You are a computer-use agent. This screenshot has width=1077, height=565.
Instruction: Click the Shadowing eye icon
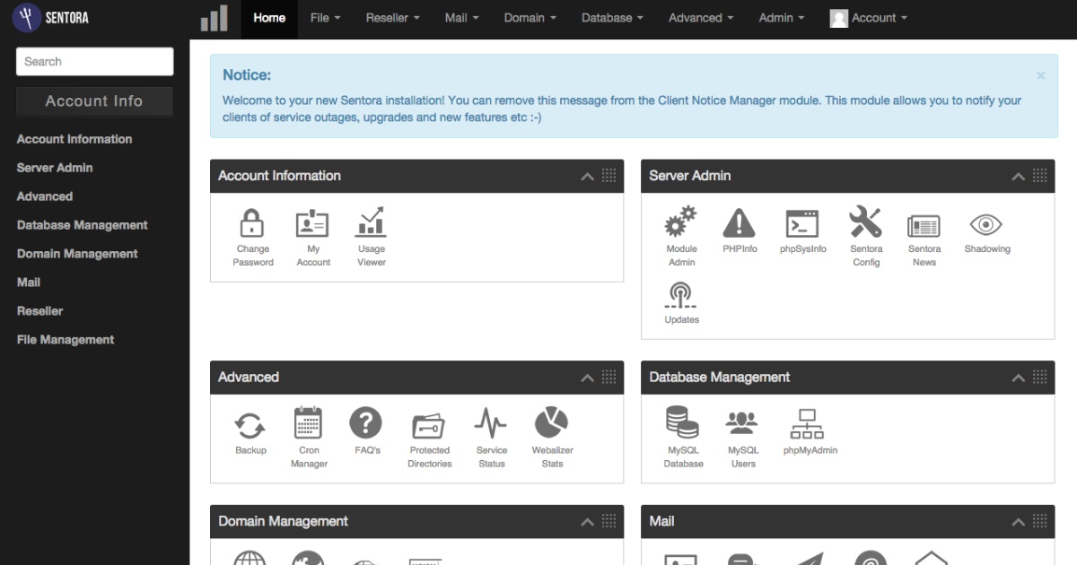click(986, 224)
